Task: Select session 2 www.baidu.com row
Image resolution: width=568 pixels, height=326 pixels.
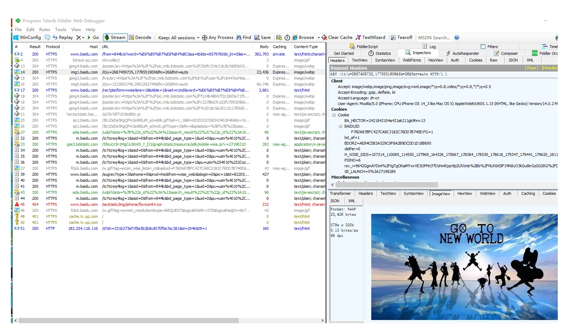Action: click(169, 54)
